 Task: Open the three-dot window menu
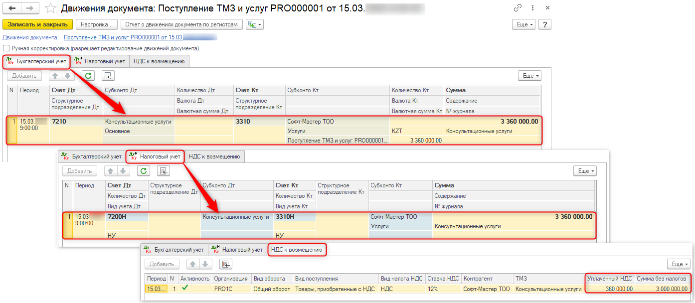[533, 8]
